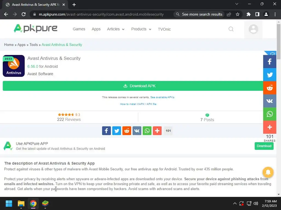Open the tab search chevron

tap(237, 4)
